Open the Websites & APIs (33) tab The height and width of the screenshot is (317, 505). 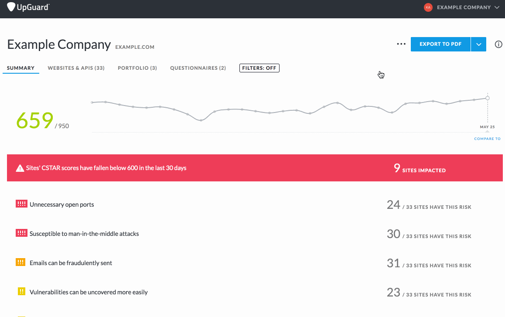coord(76,68)
